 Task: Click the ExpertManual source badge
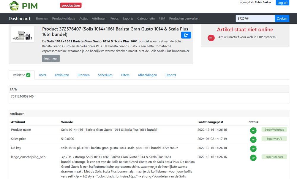tap(274, 157)
